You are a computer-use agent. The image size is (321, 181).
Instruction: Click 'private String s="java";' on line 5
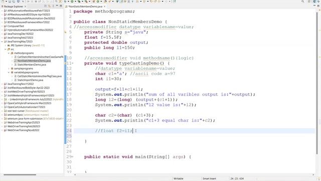(116, 32)
